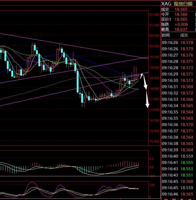196x200 pixels.
Task: Select the 09:16:45 tick priced 18.560
Action: (178, 181)
